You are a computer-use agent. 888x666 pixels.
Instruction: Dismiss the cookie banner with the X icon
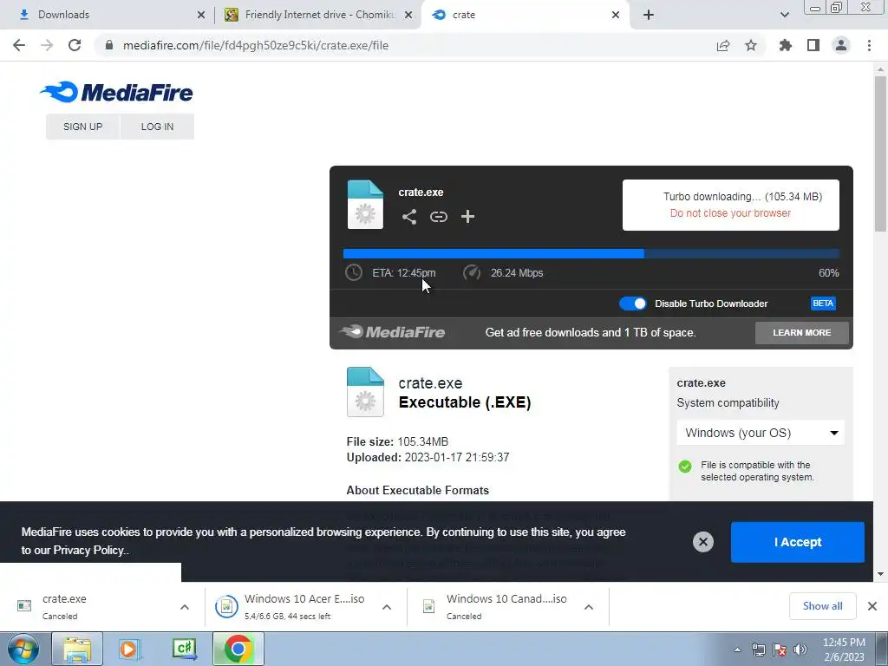[x=702, y=542]
